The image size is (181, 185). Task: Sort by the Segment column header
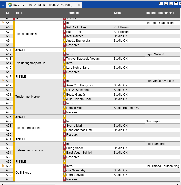(88, 13)
